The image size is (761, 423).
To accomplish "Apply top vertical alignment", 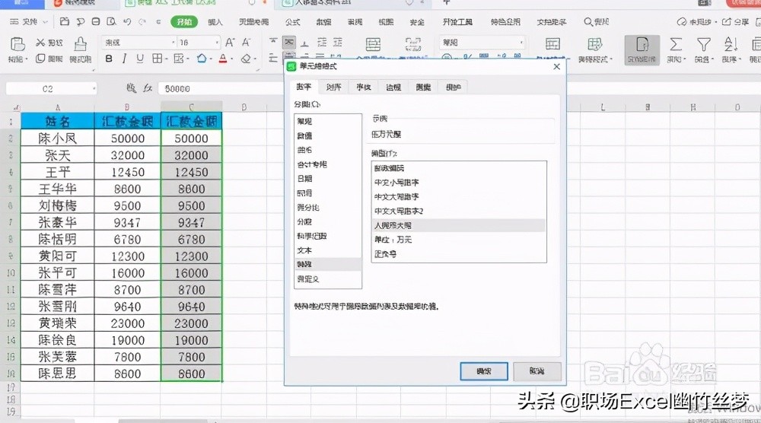I will coord(273,43).
